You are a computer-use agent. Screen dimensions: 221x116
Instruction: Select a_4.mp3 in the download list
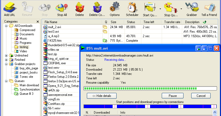tap(54, 36)
